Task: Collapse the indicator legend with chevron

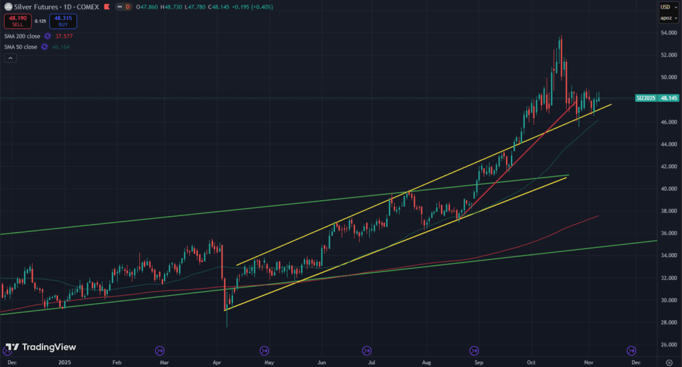Action: [11, 59]
